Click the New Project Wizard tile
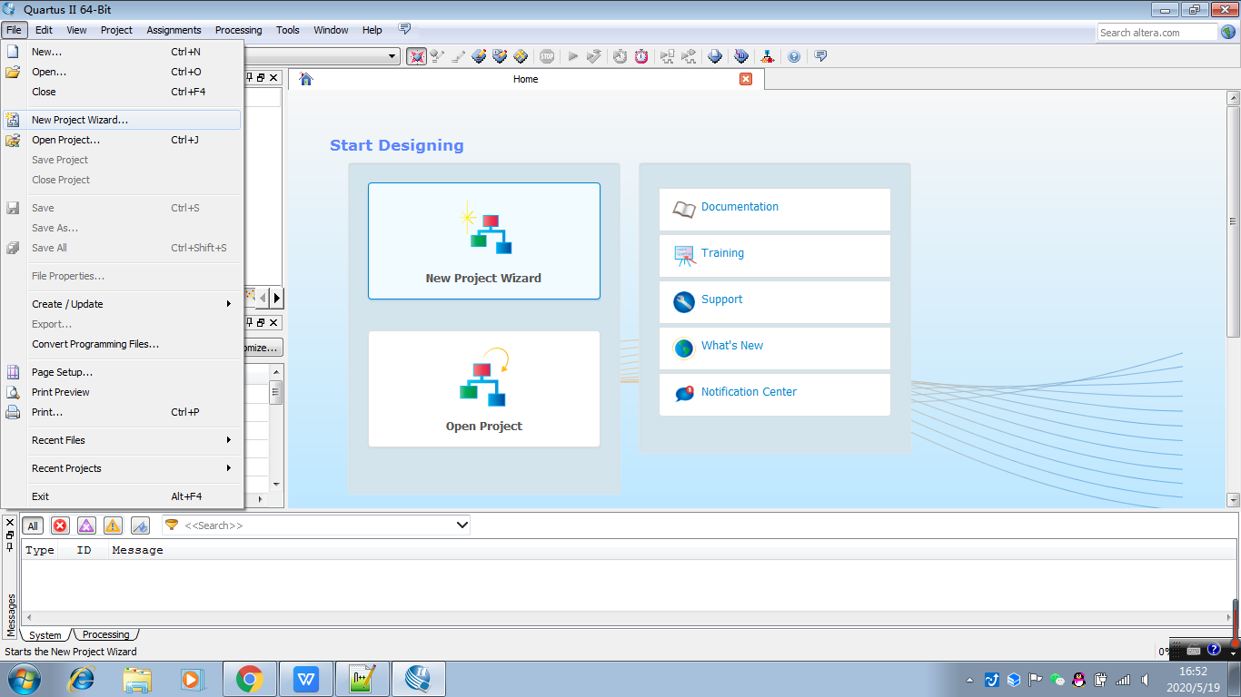The height and width of the screenshot is (697, 1241). 484,241
